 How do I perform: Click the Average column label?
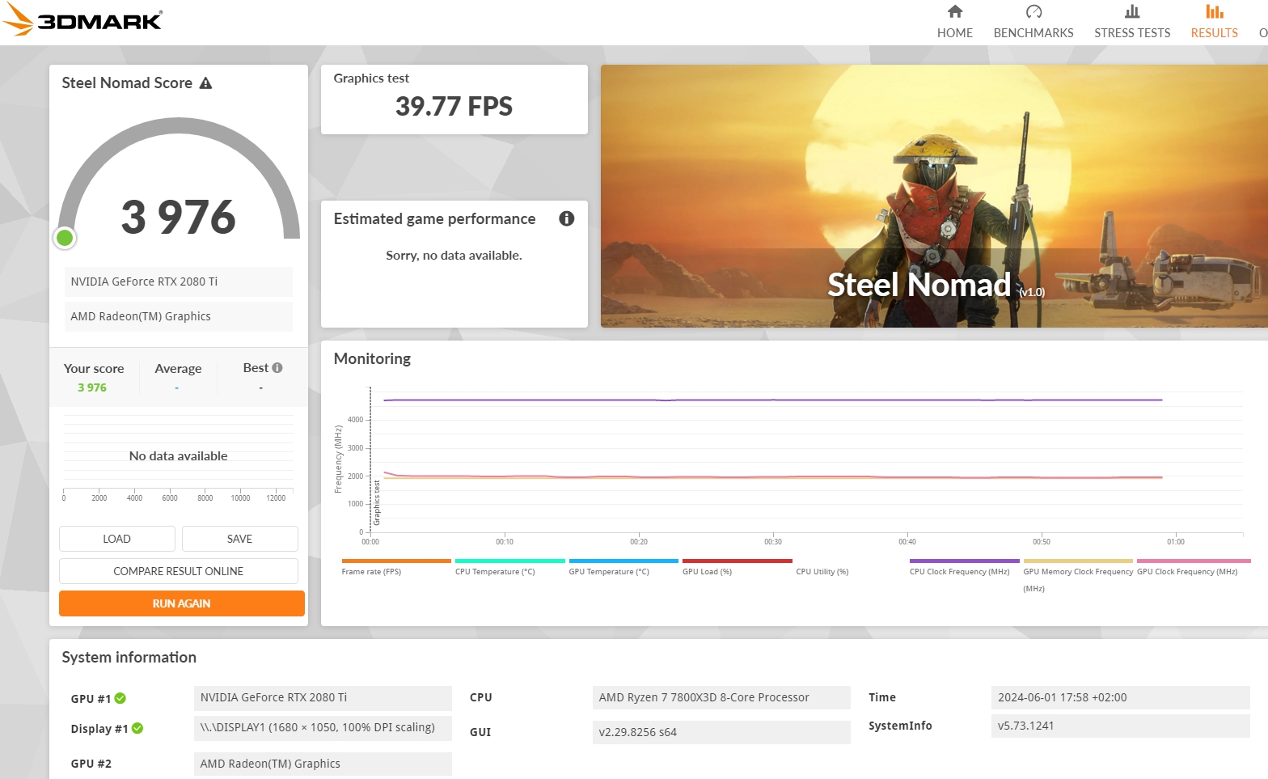[178, 369]
